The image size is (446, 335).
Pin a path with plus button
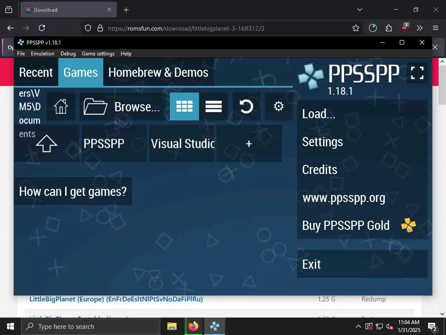249,144
